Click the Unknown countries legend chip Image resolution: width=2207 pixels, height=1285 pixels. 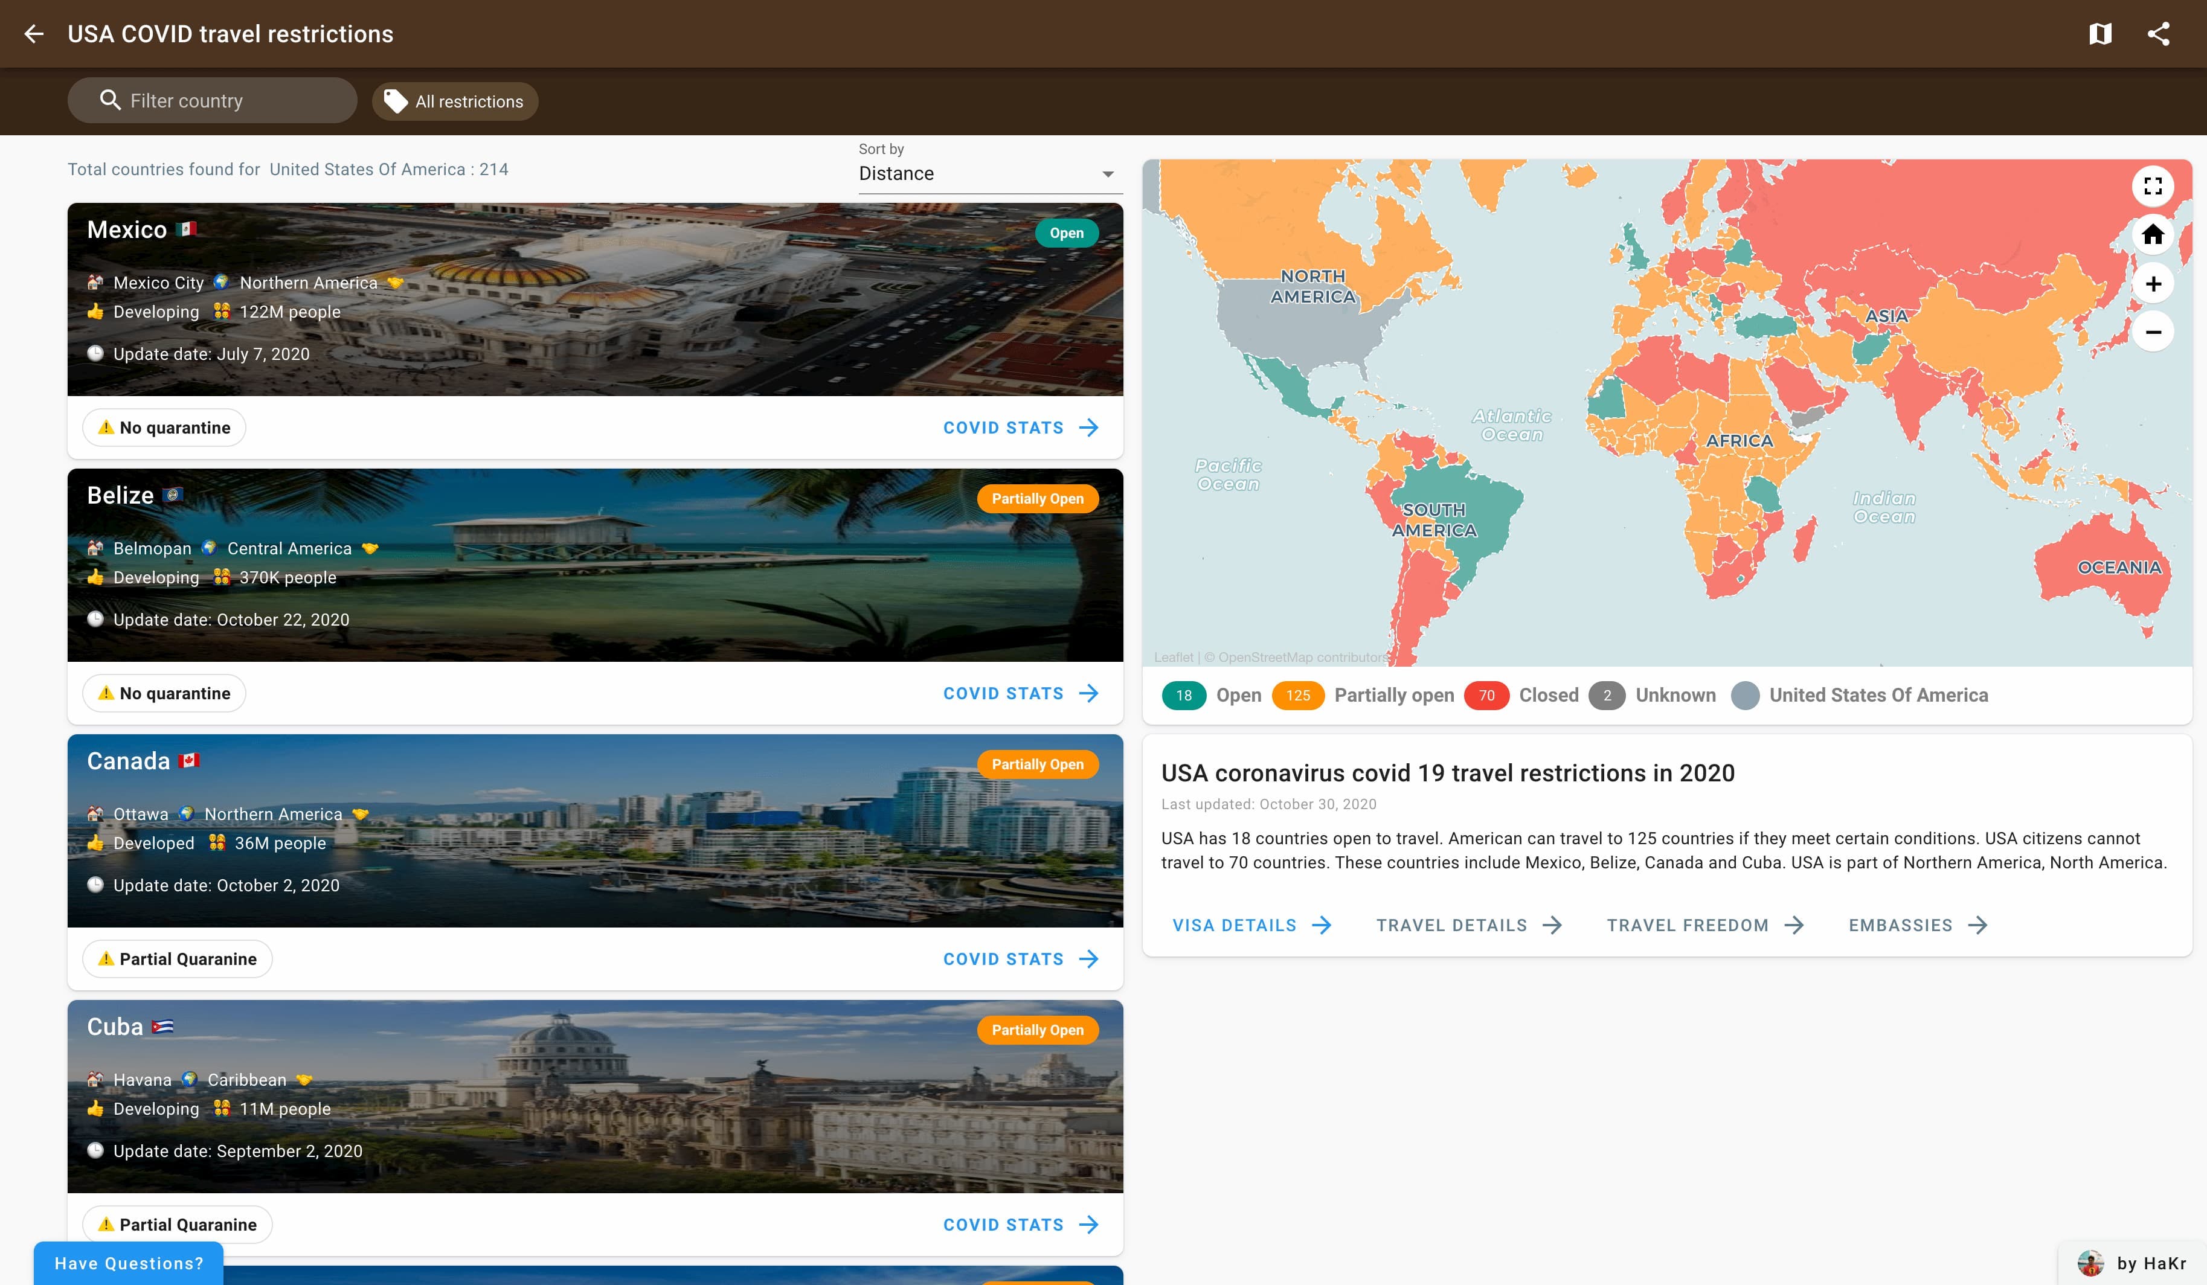[x=1606, y=696]
